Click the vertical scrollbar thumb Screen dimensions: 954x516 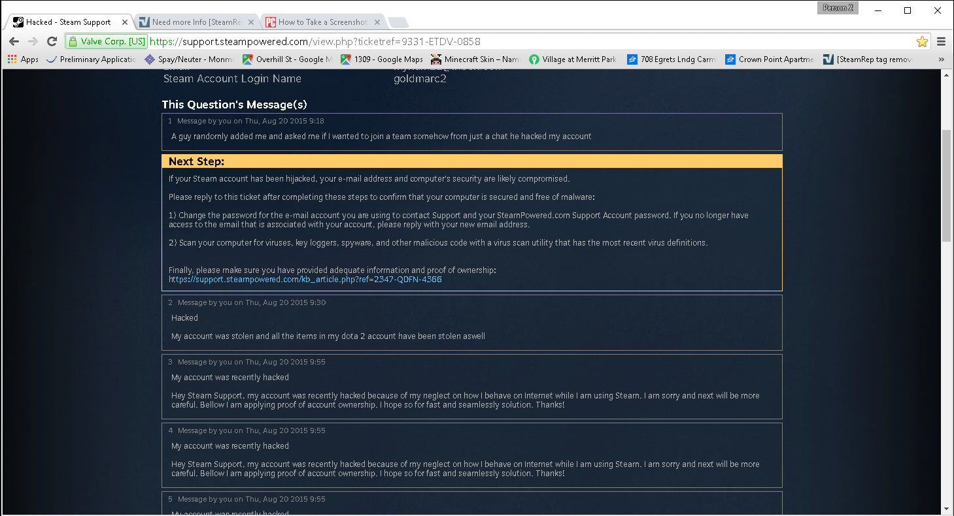tap(947, 185)
